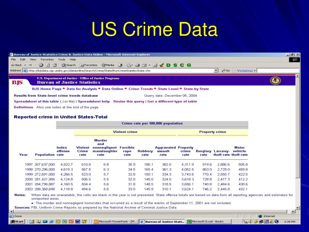Open the Favorites menu
The height and width of the screenshot is (232, 309).
point(47,60)
